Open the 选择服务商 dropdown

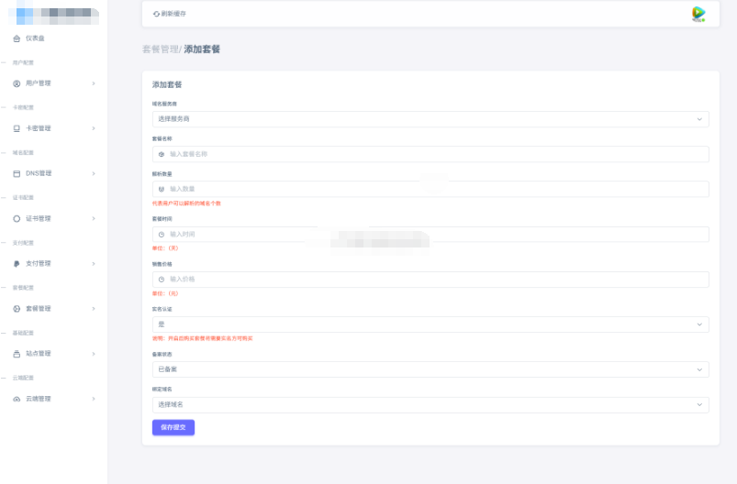430,119
